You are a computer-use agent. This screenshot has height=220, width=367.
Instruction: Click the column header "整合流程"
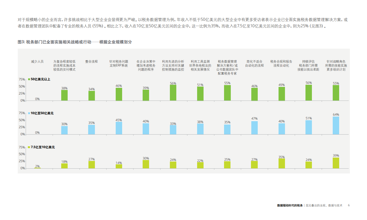click(92, 61)
